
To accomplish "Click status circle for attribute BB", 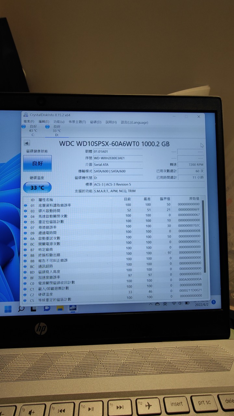I will pos(26,261).
